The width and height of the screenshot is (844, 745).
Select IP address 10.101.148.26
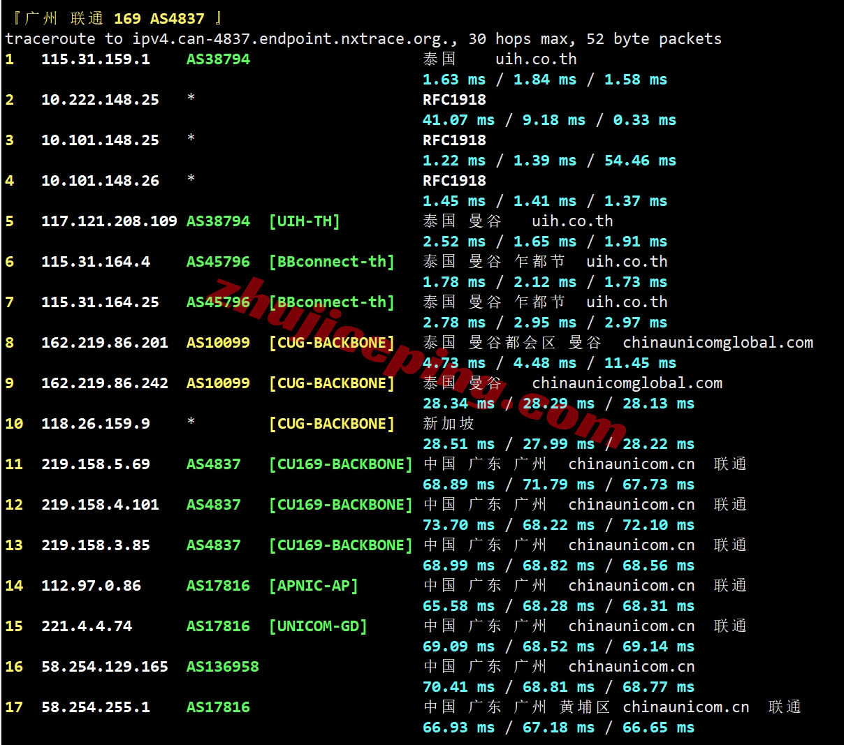100,180
